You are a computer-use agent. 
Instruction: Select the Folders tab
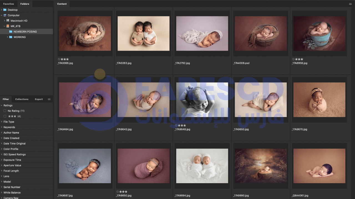click(x=25, y=4)
